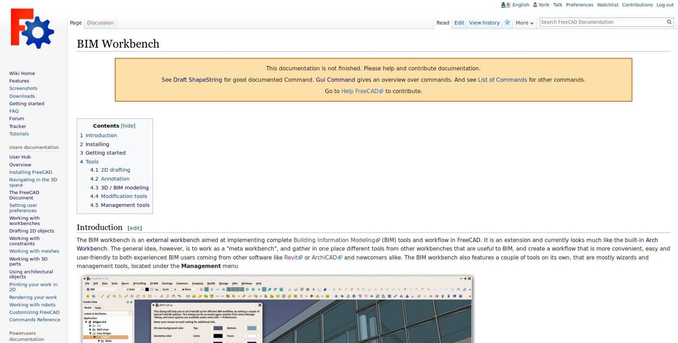678x343 pixels.
Task: Click the FreeCAD logo
Action: (32, 29)
